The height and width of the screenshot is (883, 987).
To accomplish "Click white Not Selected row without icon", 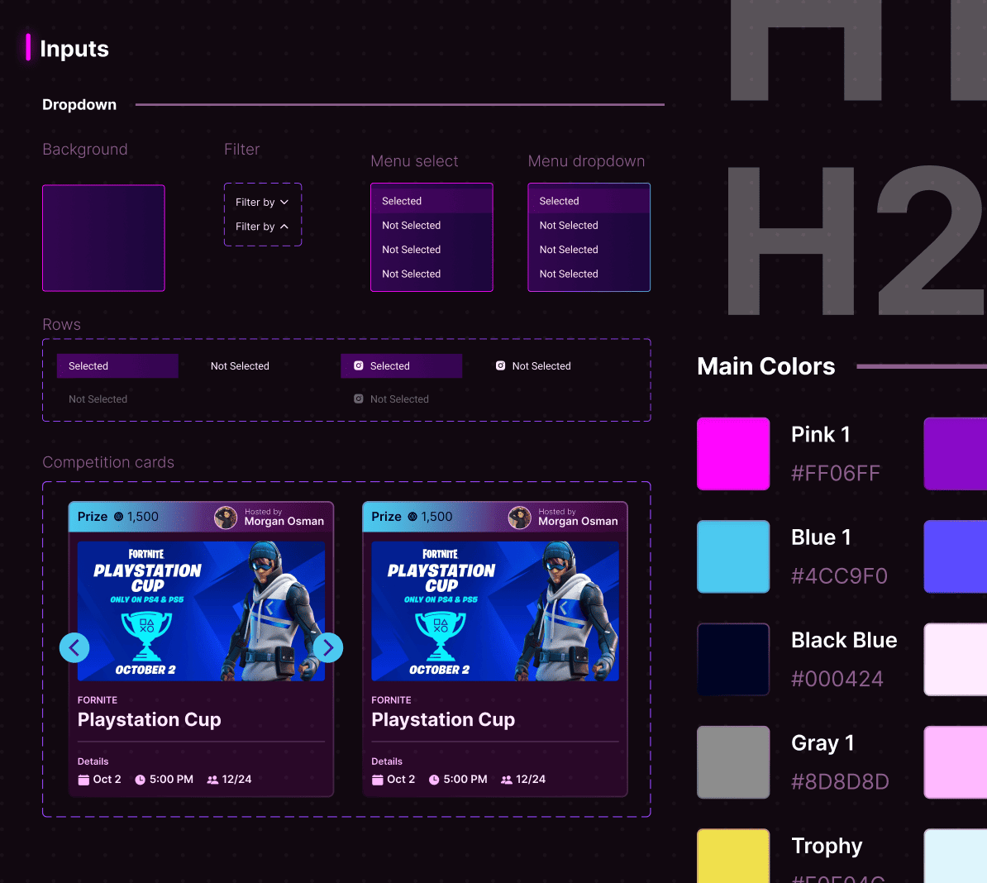I will [x=240, y=365].
